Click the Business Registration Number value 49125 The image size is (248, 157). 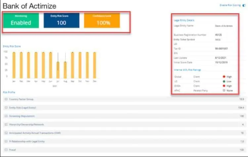coord(219,35)
